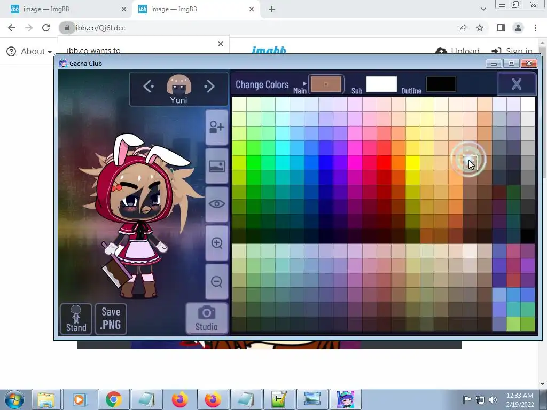Pick the pure red palette color

click(384, 162)
